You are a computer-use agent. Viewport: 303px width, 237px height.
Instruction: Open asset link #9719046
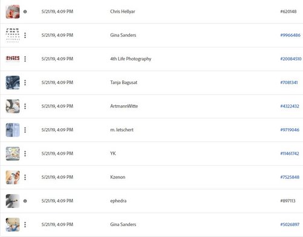click(290, 130)
